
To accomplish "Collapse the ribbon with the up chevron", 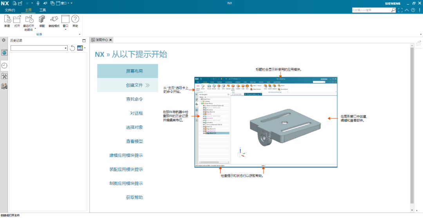I will (407, 10).
